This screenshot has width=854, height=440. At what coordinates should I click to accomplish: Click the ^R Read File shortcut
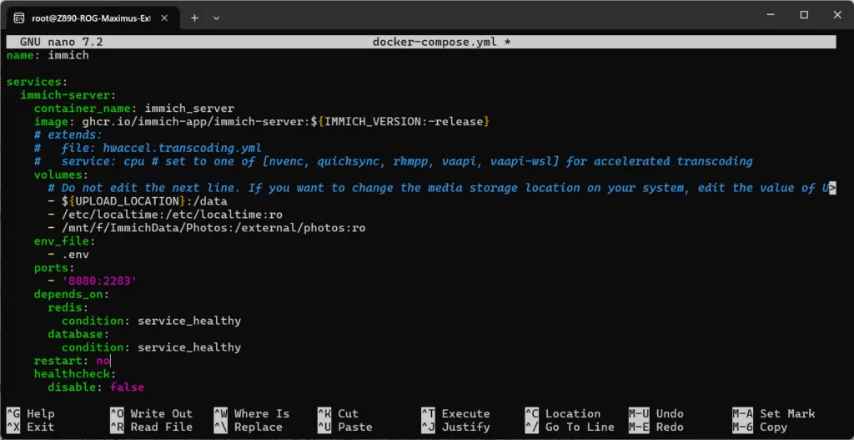click(x=152, y=427)
